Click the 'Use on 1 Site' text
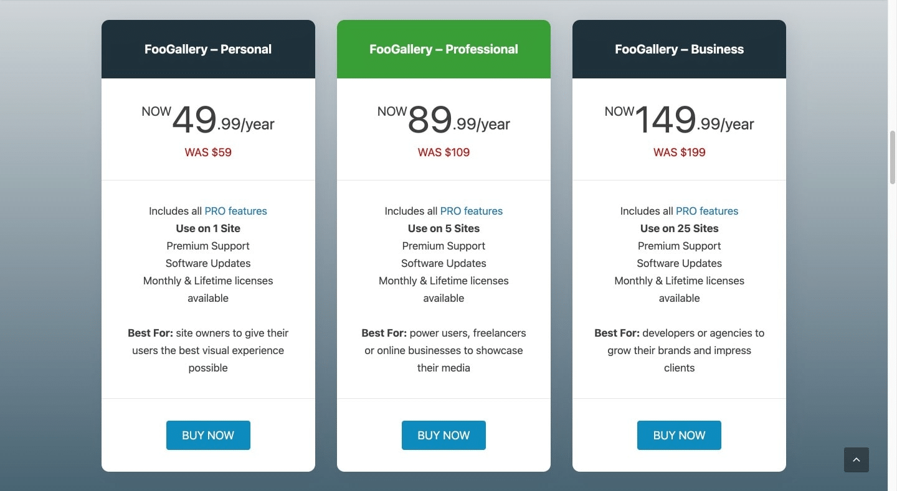 pyautogui.click(x=208, y=228)
